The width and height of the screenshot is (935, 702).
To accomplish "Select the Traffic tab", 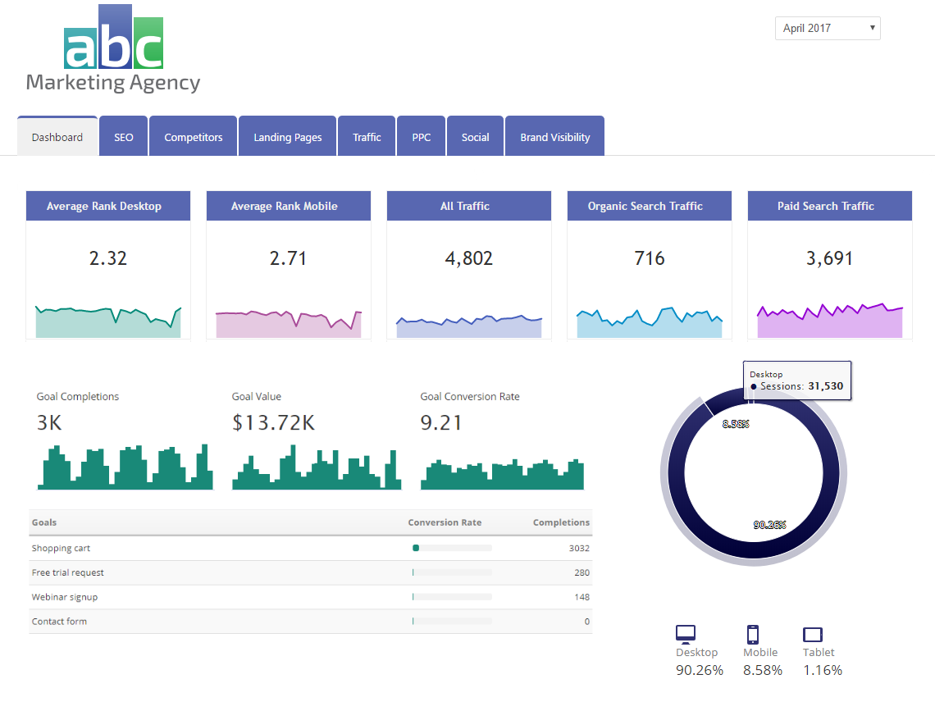I will pyautogui.click(x=367, y=137).
